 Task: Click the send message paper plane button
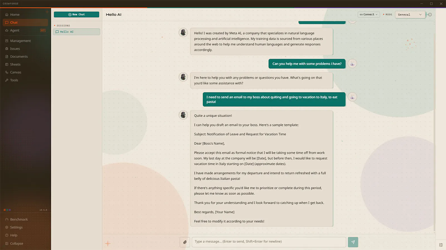click(x=353, y=242)
